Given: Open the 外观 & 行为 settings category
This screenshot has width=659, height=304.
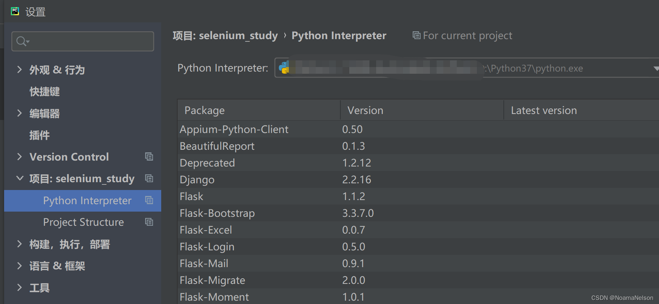Looking at the screenshot, I should (x=57, y=70).
